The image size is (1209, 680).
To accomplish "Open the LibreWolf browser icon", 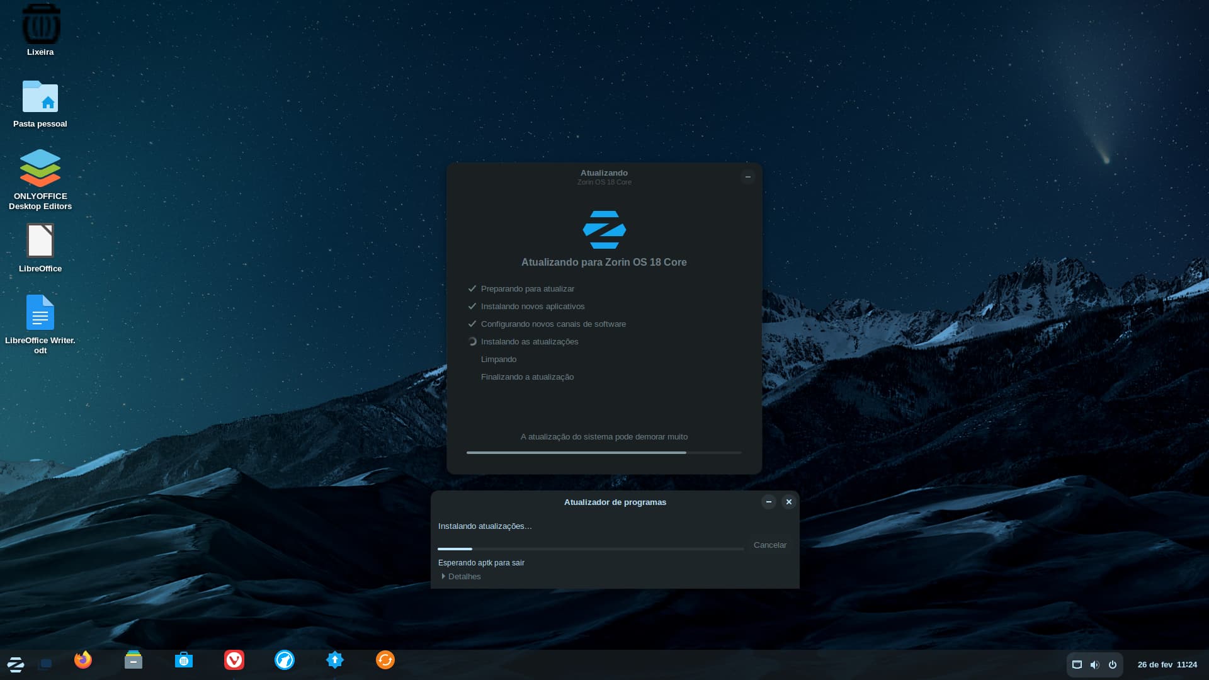I will click(285, 660).
